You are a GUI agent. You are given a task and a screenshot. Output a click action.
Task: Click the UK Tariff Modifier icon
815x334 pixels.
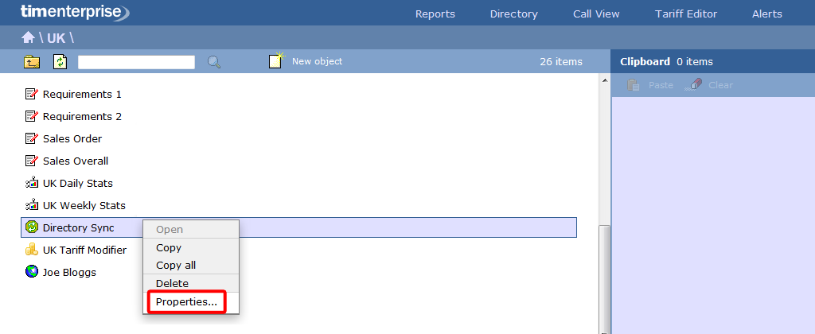tap(32, 250)
